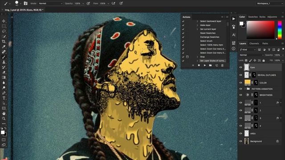Select the Hand tool
Viewport: 285px width, 160px height.
(4, 113)
